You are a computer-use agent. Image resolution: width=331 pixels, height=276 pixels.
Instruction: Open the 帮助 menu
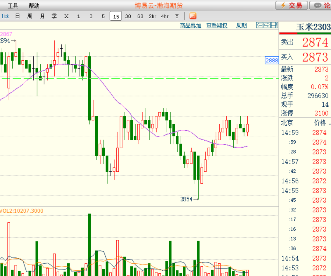[34, 6]
